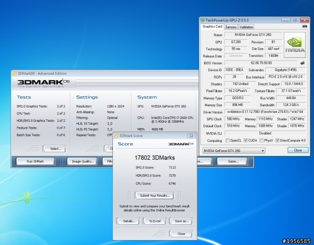Switch to the Sensors tab
The image size is (314, 245).
[231, 27]
